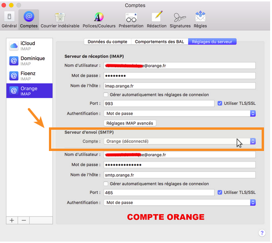Select the iCloud account in sidebar
Viewport: 272px width, 243px height.
tap(30, 46)
